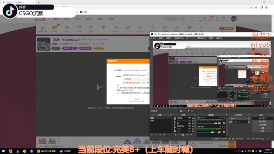Open OBS 工具(T) menu
Viewport: 274px width, 154px height.
211,38
